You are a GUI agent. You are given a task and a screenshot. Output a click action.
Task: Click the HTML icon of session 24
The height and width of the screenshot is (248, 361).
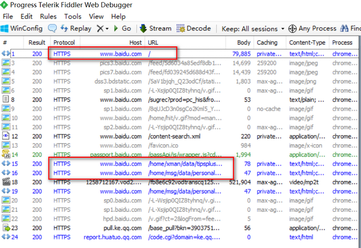pos(6,237)
